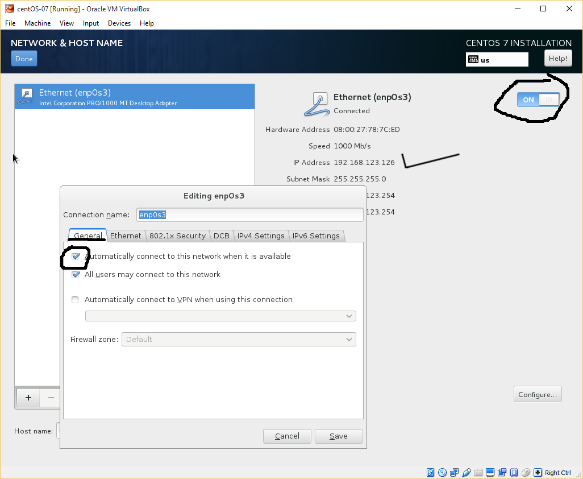Click the Host name input field
Image resolution: width=583 pixels, height=479 pixels.
tap(58, 431)
